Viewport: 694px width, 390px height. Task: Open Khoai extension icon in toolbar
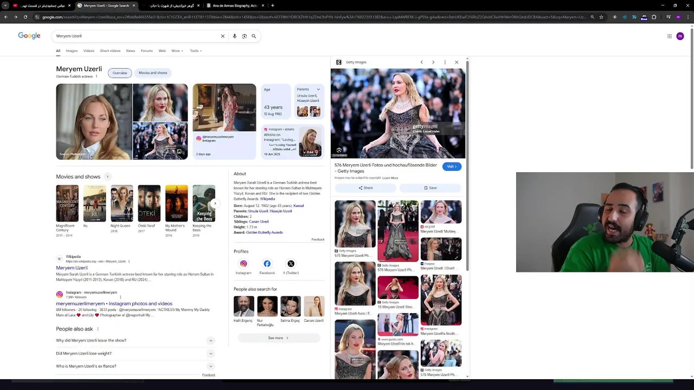[644, 17]
